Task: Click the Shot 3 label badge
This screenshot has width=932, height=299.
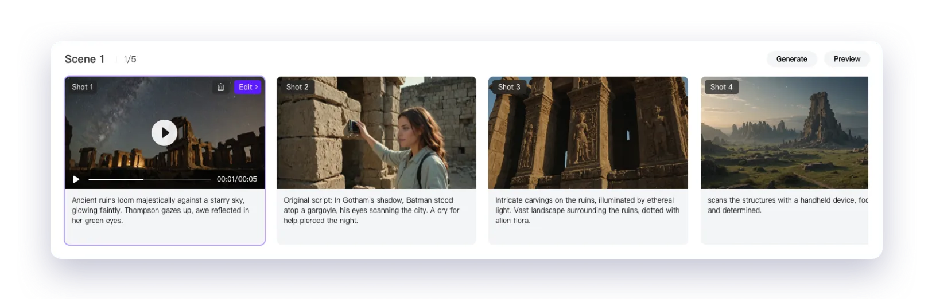Action: point(509,87)
